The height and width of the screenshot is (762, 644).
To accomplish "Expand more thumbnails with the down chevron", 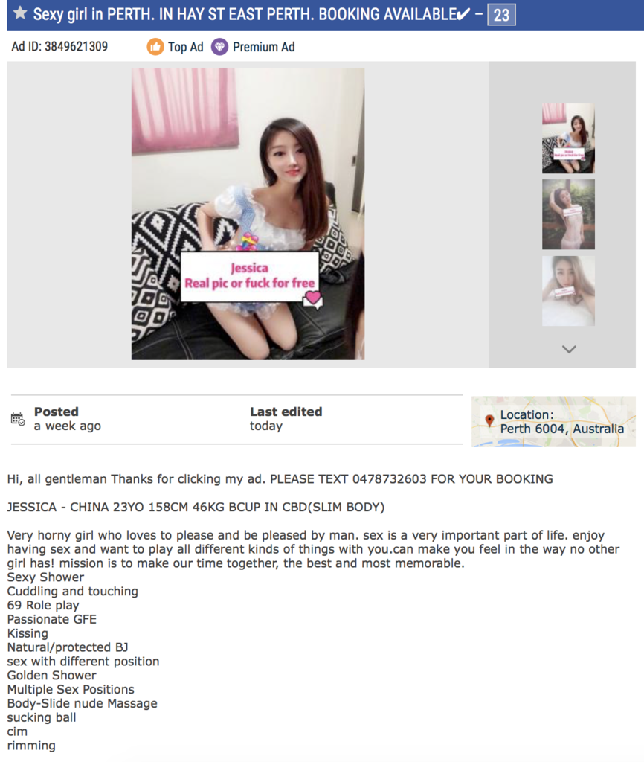I will point(569,349).
